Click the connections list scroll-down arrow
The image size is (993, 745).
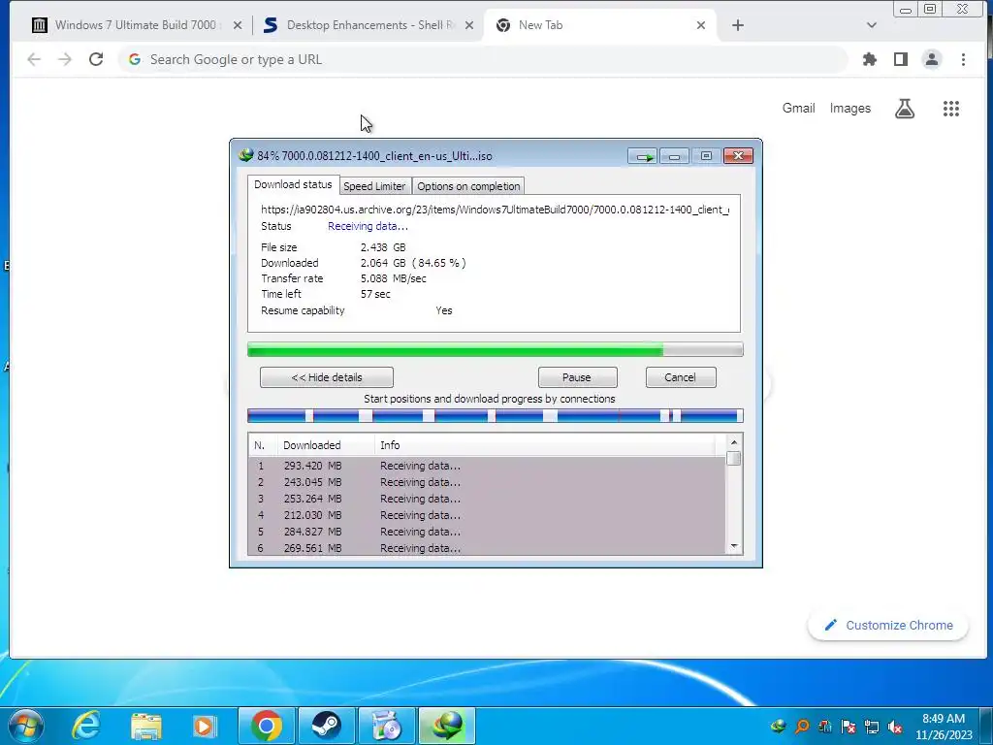734,546
